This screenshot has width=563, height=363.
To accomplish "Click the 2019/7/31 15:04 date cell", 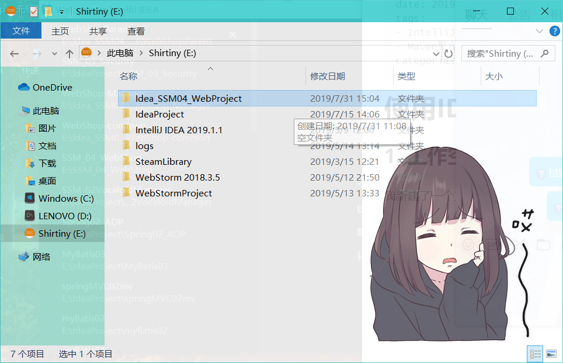I will click(345, 98).
